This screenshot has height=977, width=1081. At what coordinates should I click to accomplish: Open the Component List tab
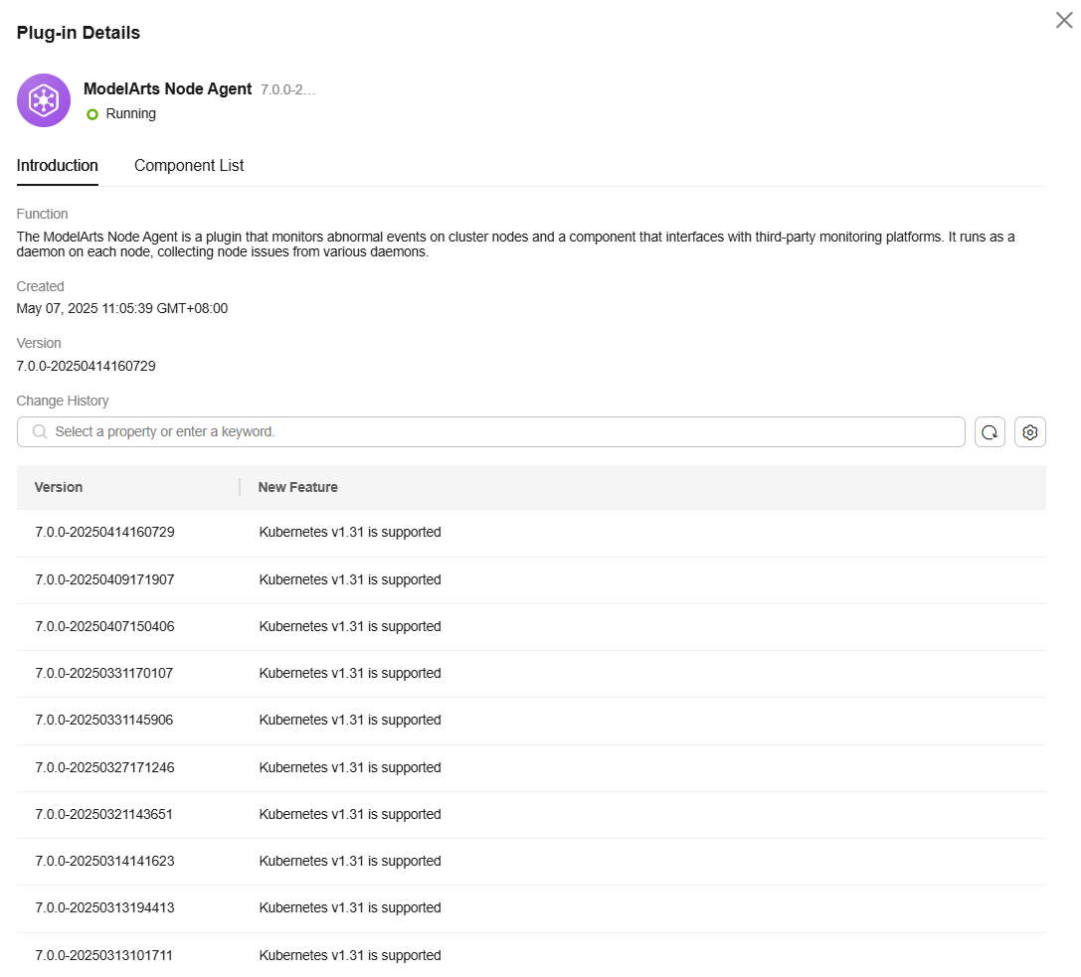pos(189,165)
